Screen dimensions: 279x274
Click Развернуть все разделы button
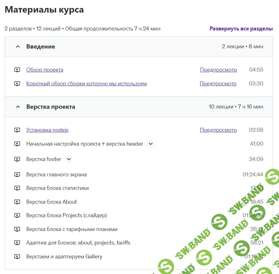coord(241,29)
